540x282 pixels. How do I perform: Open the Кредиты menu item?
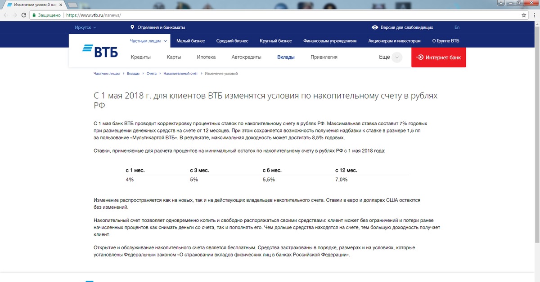(x=140, y=57)
